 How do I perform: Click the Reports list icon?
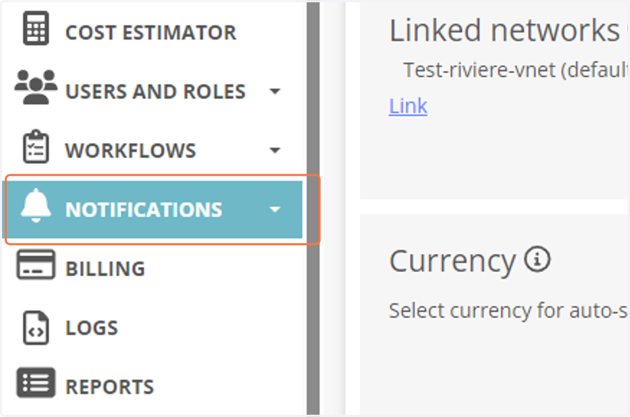pyautogui.click(x=36, y=383)
